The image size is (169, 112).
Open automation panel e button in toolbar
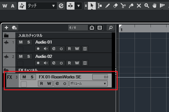click(x=61, y=6)
